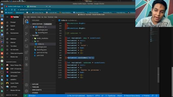The height and width of the screenshot is (97, 173).
Task: Open the Go menu
Action: tap(42, 17)
